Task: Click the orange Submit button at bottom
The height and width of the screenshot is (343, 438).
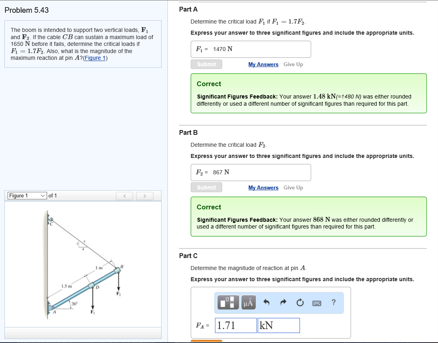Action: 206,342
